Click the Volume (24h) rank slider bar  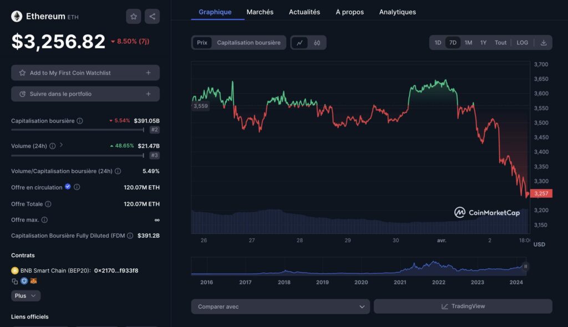(x=78, y=155)
